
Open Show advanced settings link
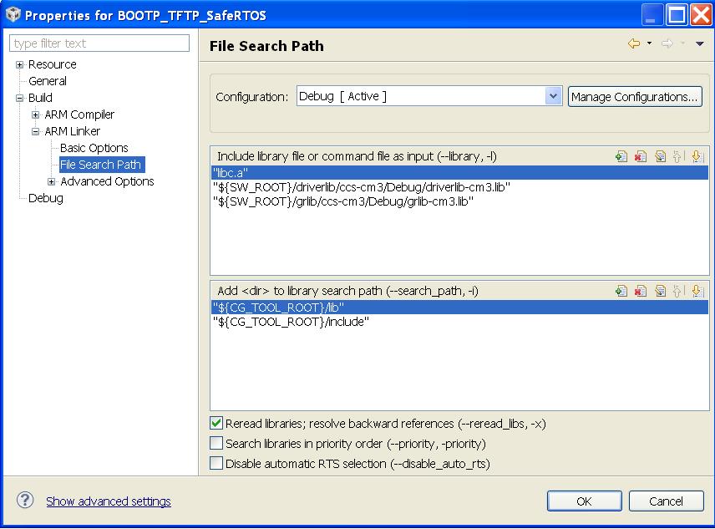click(x=109, y=501)
